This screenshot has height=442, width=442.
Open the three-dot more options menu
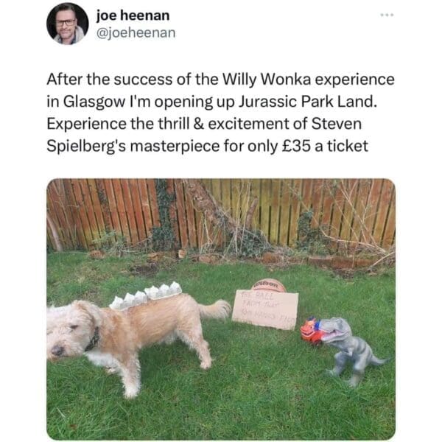[x=387, y=15]
